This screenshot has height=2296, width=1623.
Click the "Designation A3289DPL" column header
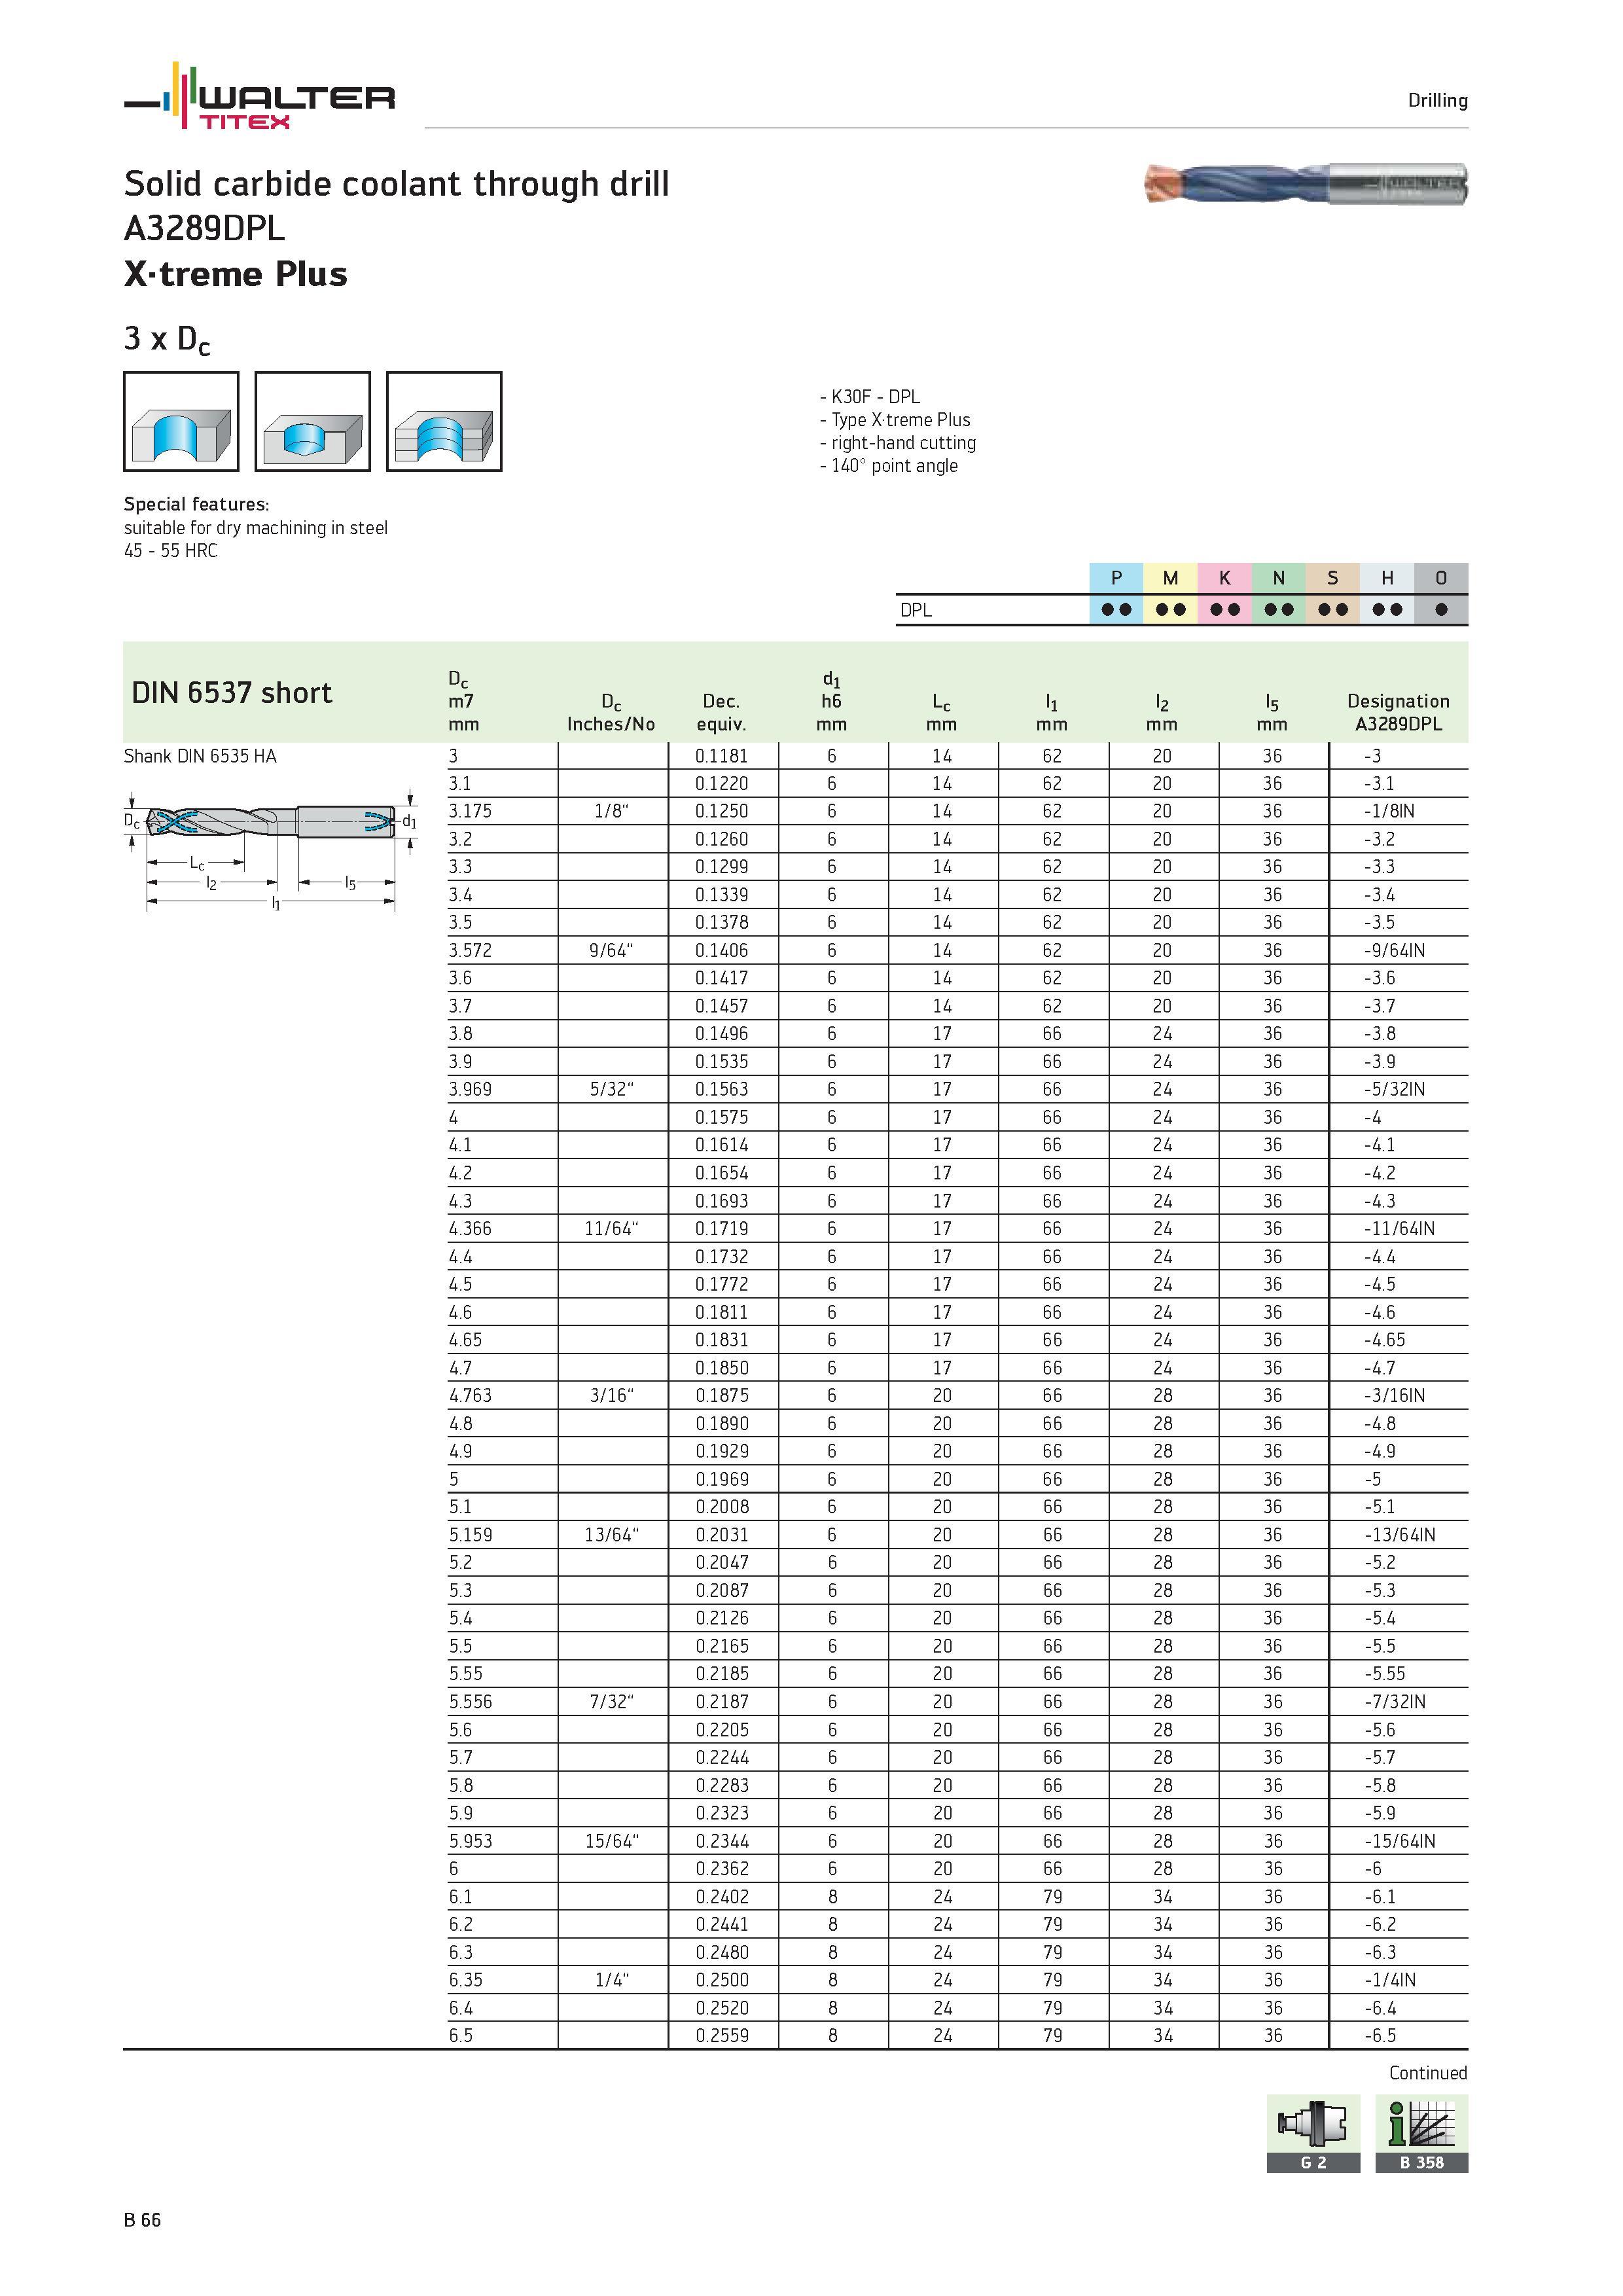(1398, 713)
